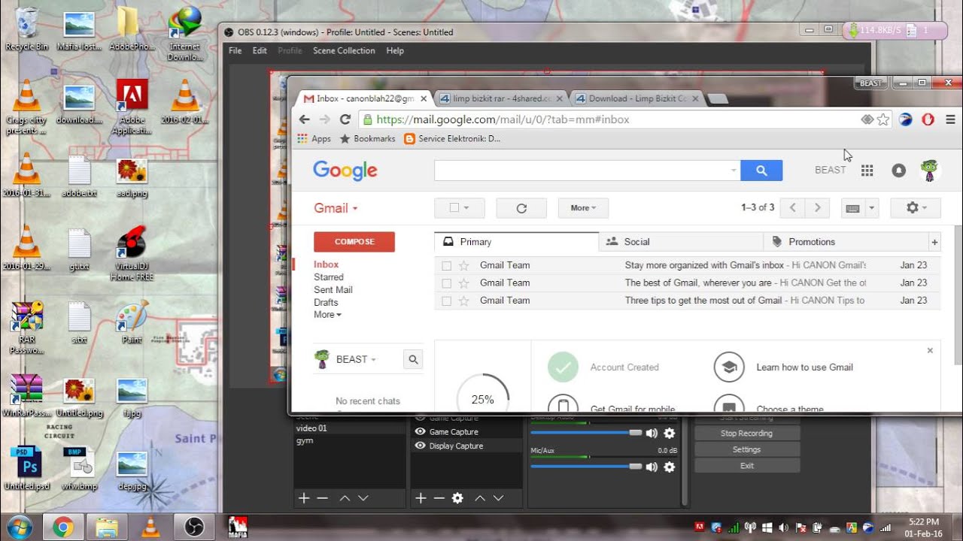Show search options dropdown arrow
This screenshot has height=541, width=963.
[x=734, y=171]
